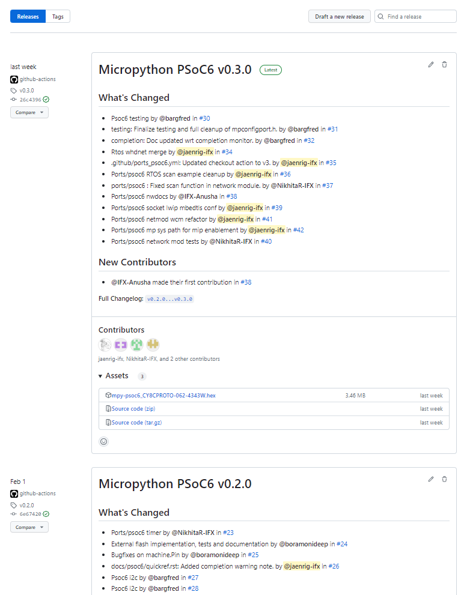The height and width of the screenshot is (595, 473).
Task: Delete the v0.2.0 release with trash icon
Action: [x=445, y=479]
